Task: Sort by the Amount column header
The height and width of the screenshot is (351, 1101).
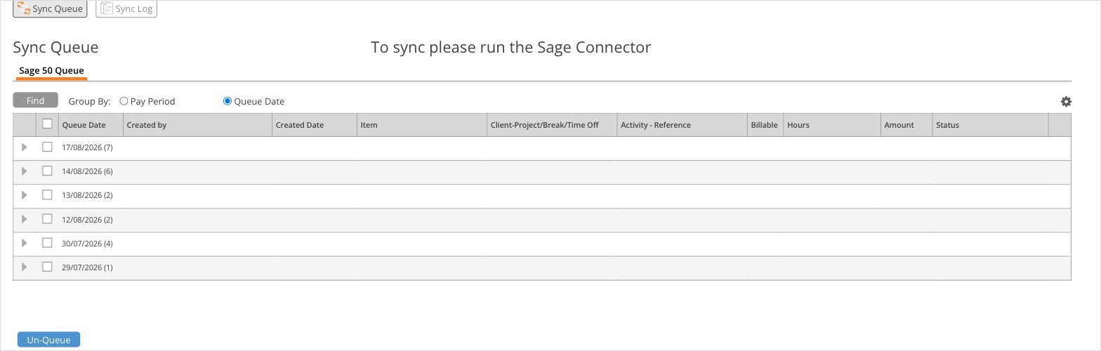Action: (x=906, y=125)
